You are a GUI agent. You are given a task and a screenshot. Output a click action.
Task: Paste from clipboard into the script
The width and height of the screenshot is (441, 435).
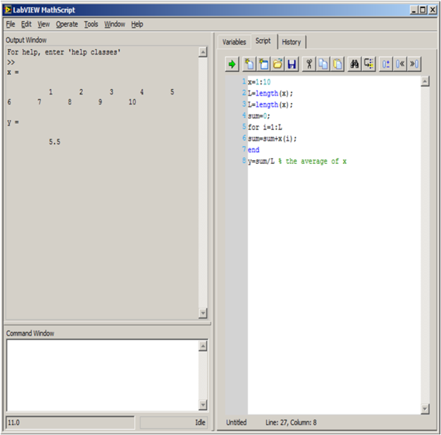point(337,64)
